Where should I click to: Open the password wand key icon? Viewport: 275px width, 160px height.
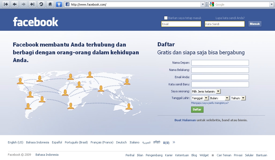59,4
